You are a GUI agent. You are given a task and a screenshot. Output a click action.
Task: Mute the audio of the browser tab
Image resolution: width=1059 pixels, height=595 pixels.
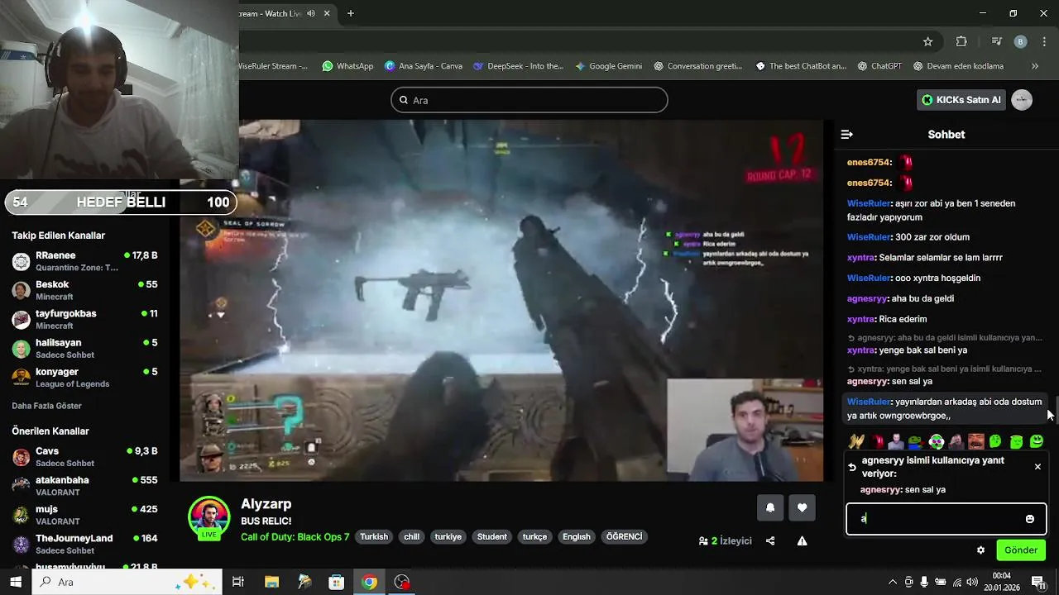tap(311, 13)
